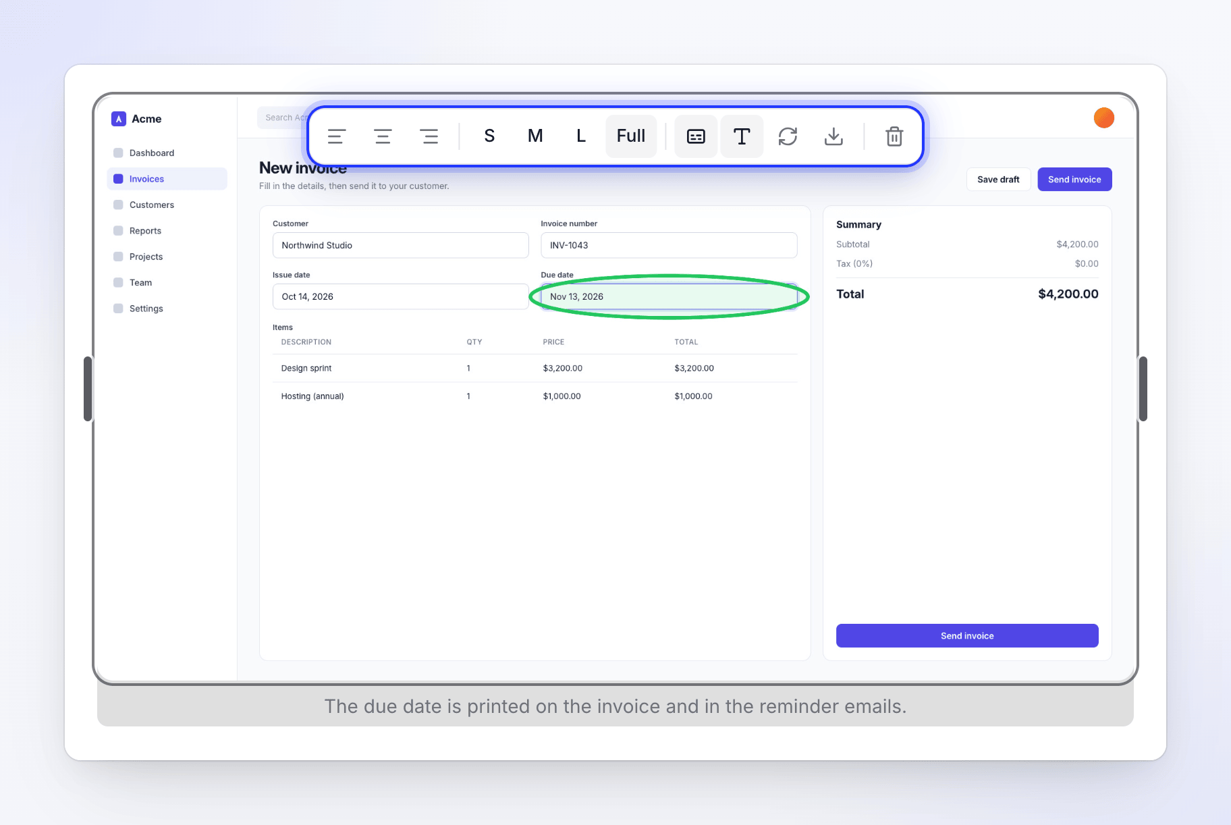This screenshot has height=825, width=1231.
Task: Click the $3,200.00 price cell
Action: coord(562,369)
